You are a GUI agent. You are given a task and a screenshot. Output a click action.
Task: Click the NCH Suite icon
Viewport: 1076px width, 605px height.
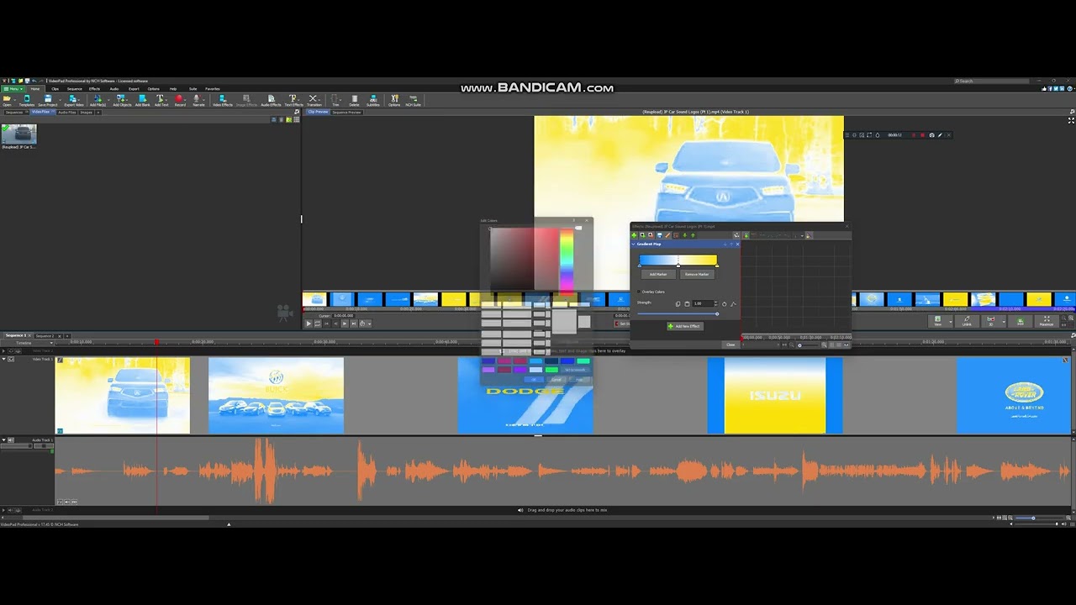pos(414,99)
